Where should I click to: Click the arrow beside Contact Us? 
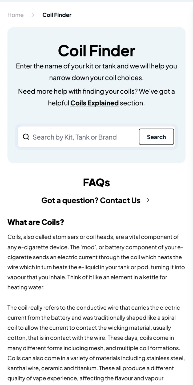148,200
